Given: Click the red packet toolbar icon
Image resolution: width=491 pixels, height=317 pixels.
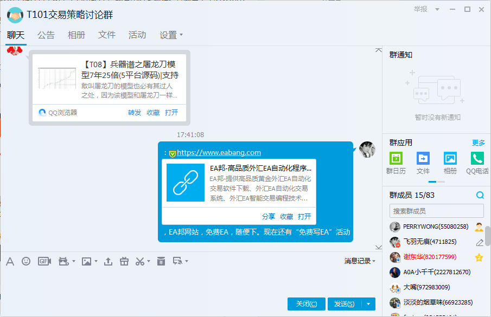Looking at the screenshot, I should [x=161, y=261].
